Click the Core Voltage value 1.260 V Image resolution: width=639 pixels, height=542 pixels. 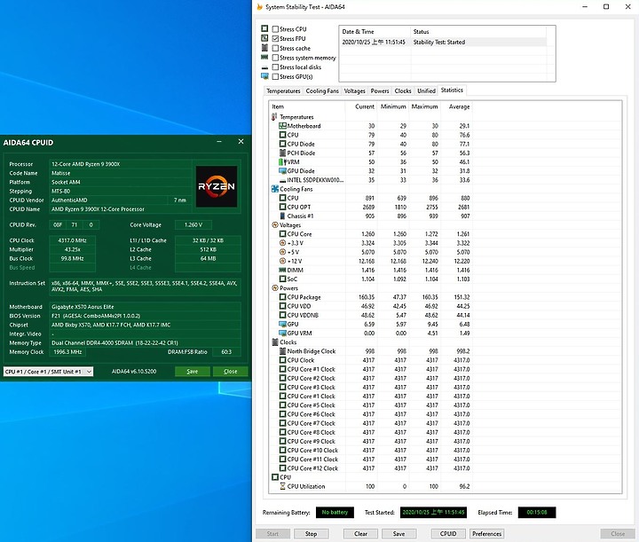193,224
